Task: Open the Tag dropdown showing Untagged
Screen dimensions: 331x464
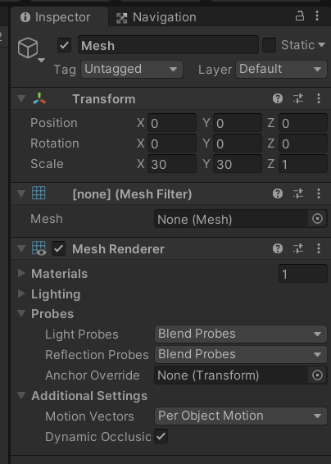Action: click(x=132, y=70)
